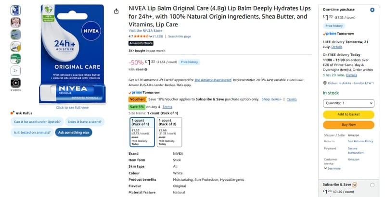The width and height of the screenshot is (385, 197).
Task: Open the star rating chevron popover
Action: click(151, 37)
